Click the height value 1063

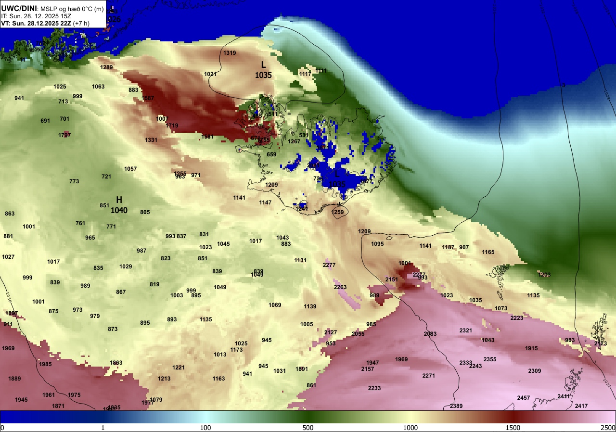(x=98, y=87)
